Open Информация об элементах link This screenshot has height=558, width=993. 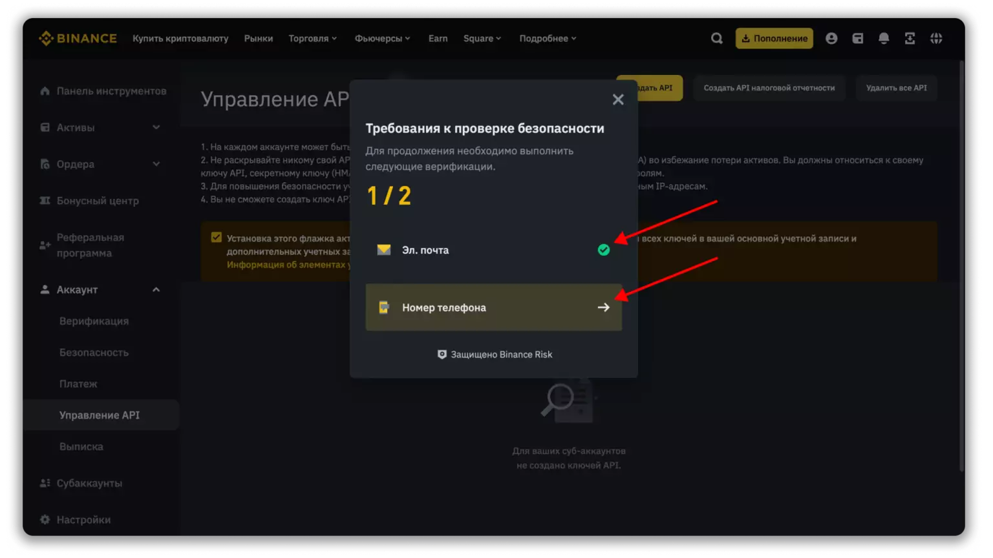[288, 265]
